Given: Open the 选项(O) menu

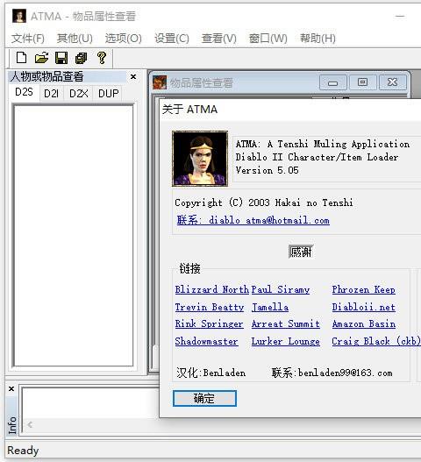Looking at the screenshot, I should [124, 39].
